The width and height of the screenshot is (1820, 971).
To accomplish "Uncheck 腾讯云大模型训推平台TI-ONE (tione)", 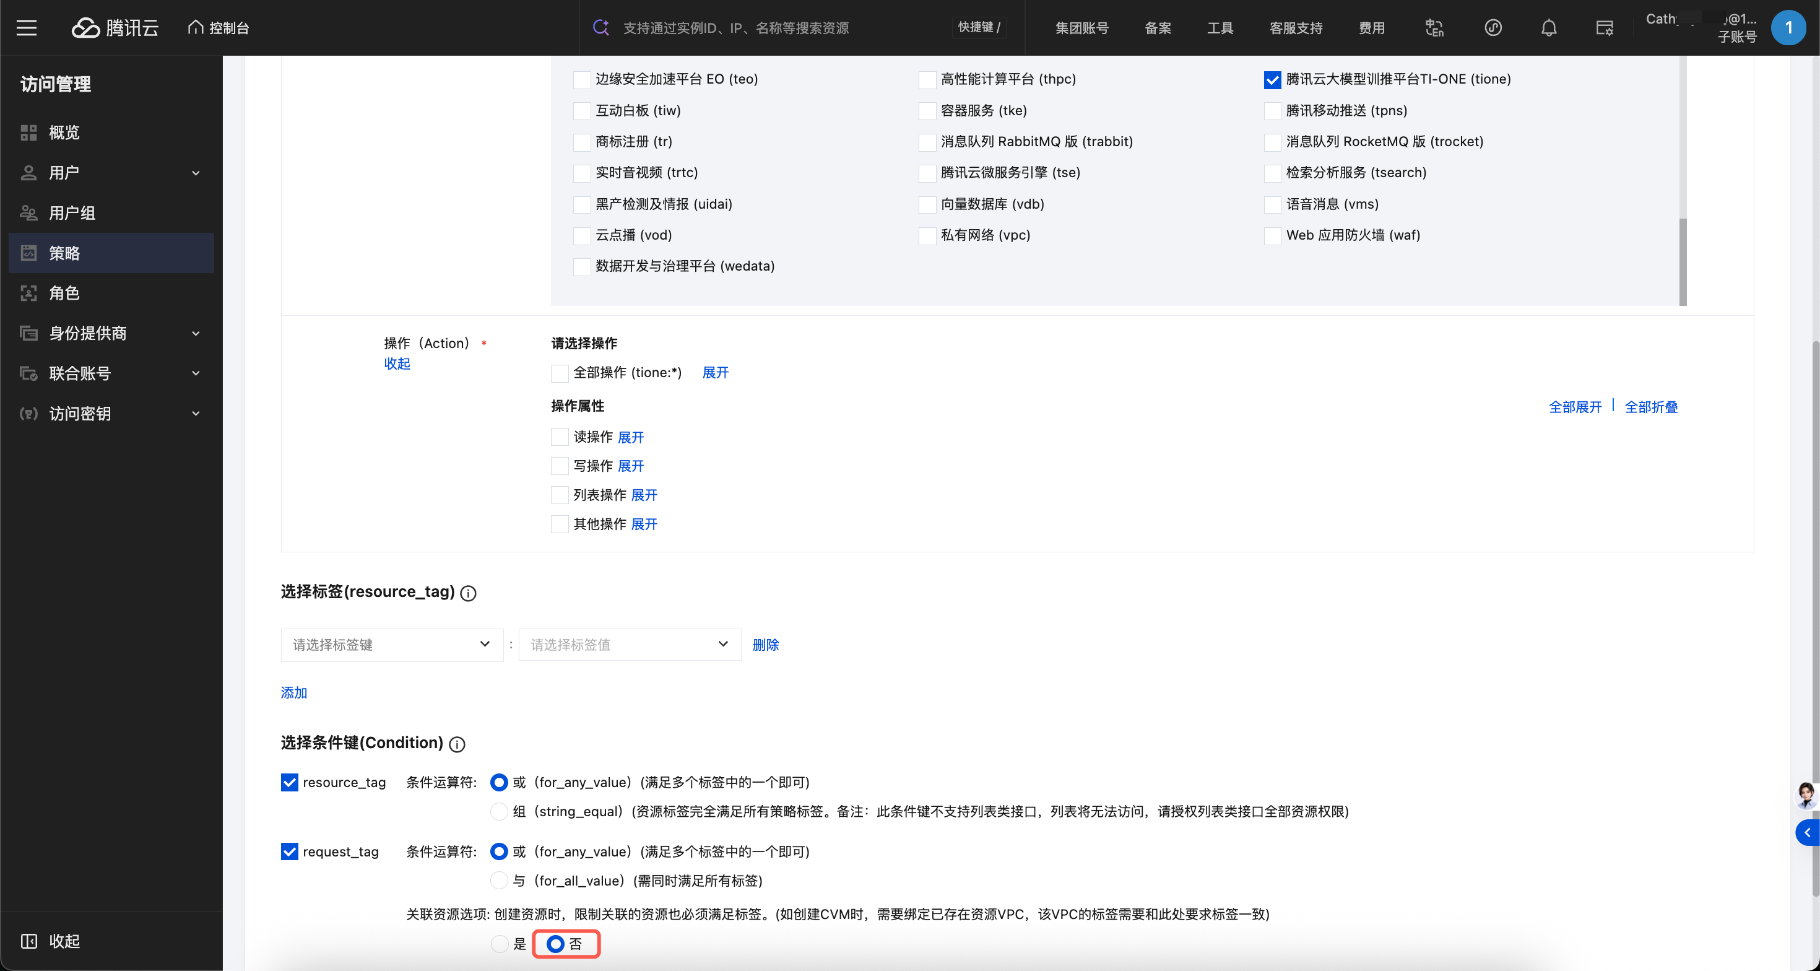I will click(1272, 80).
